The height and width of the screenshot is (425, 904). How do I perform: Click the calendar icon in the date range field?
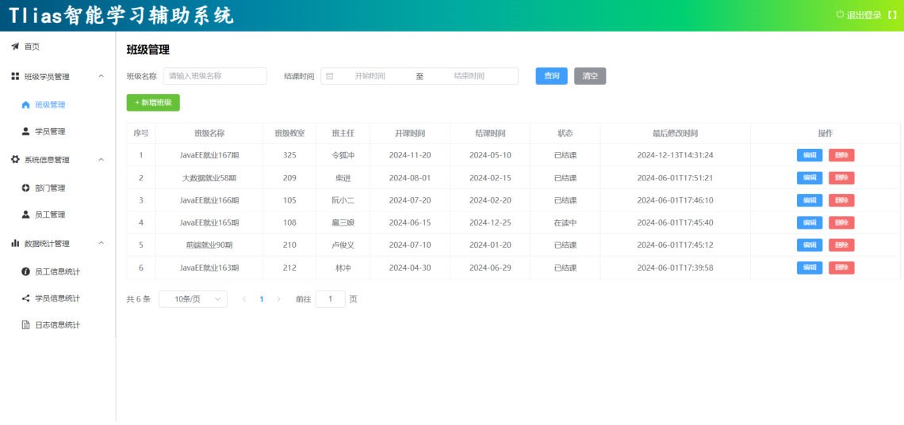click(329, 76)
